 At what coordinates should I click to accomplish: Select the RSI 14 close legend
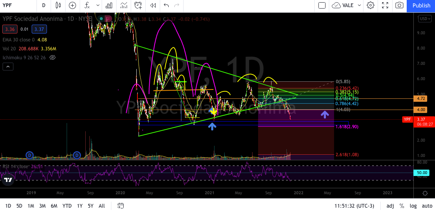[x=15, y=167]
